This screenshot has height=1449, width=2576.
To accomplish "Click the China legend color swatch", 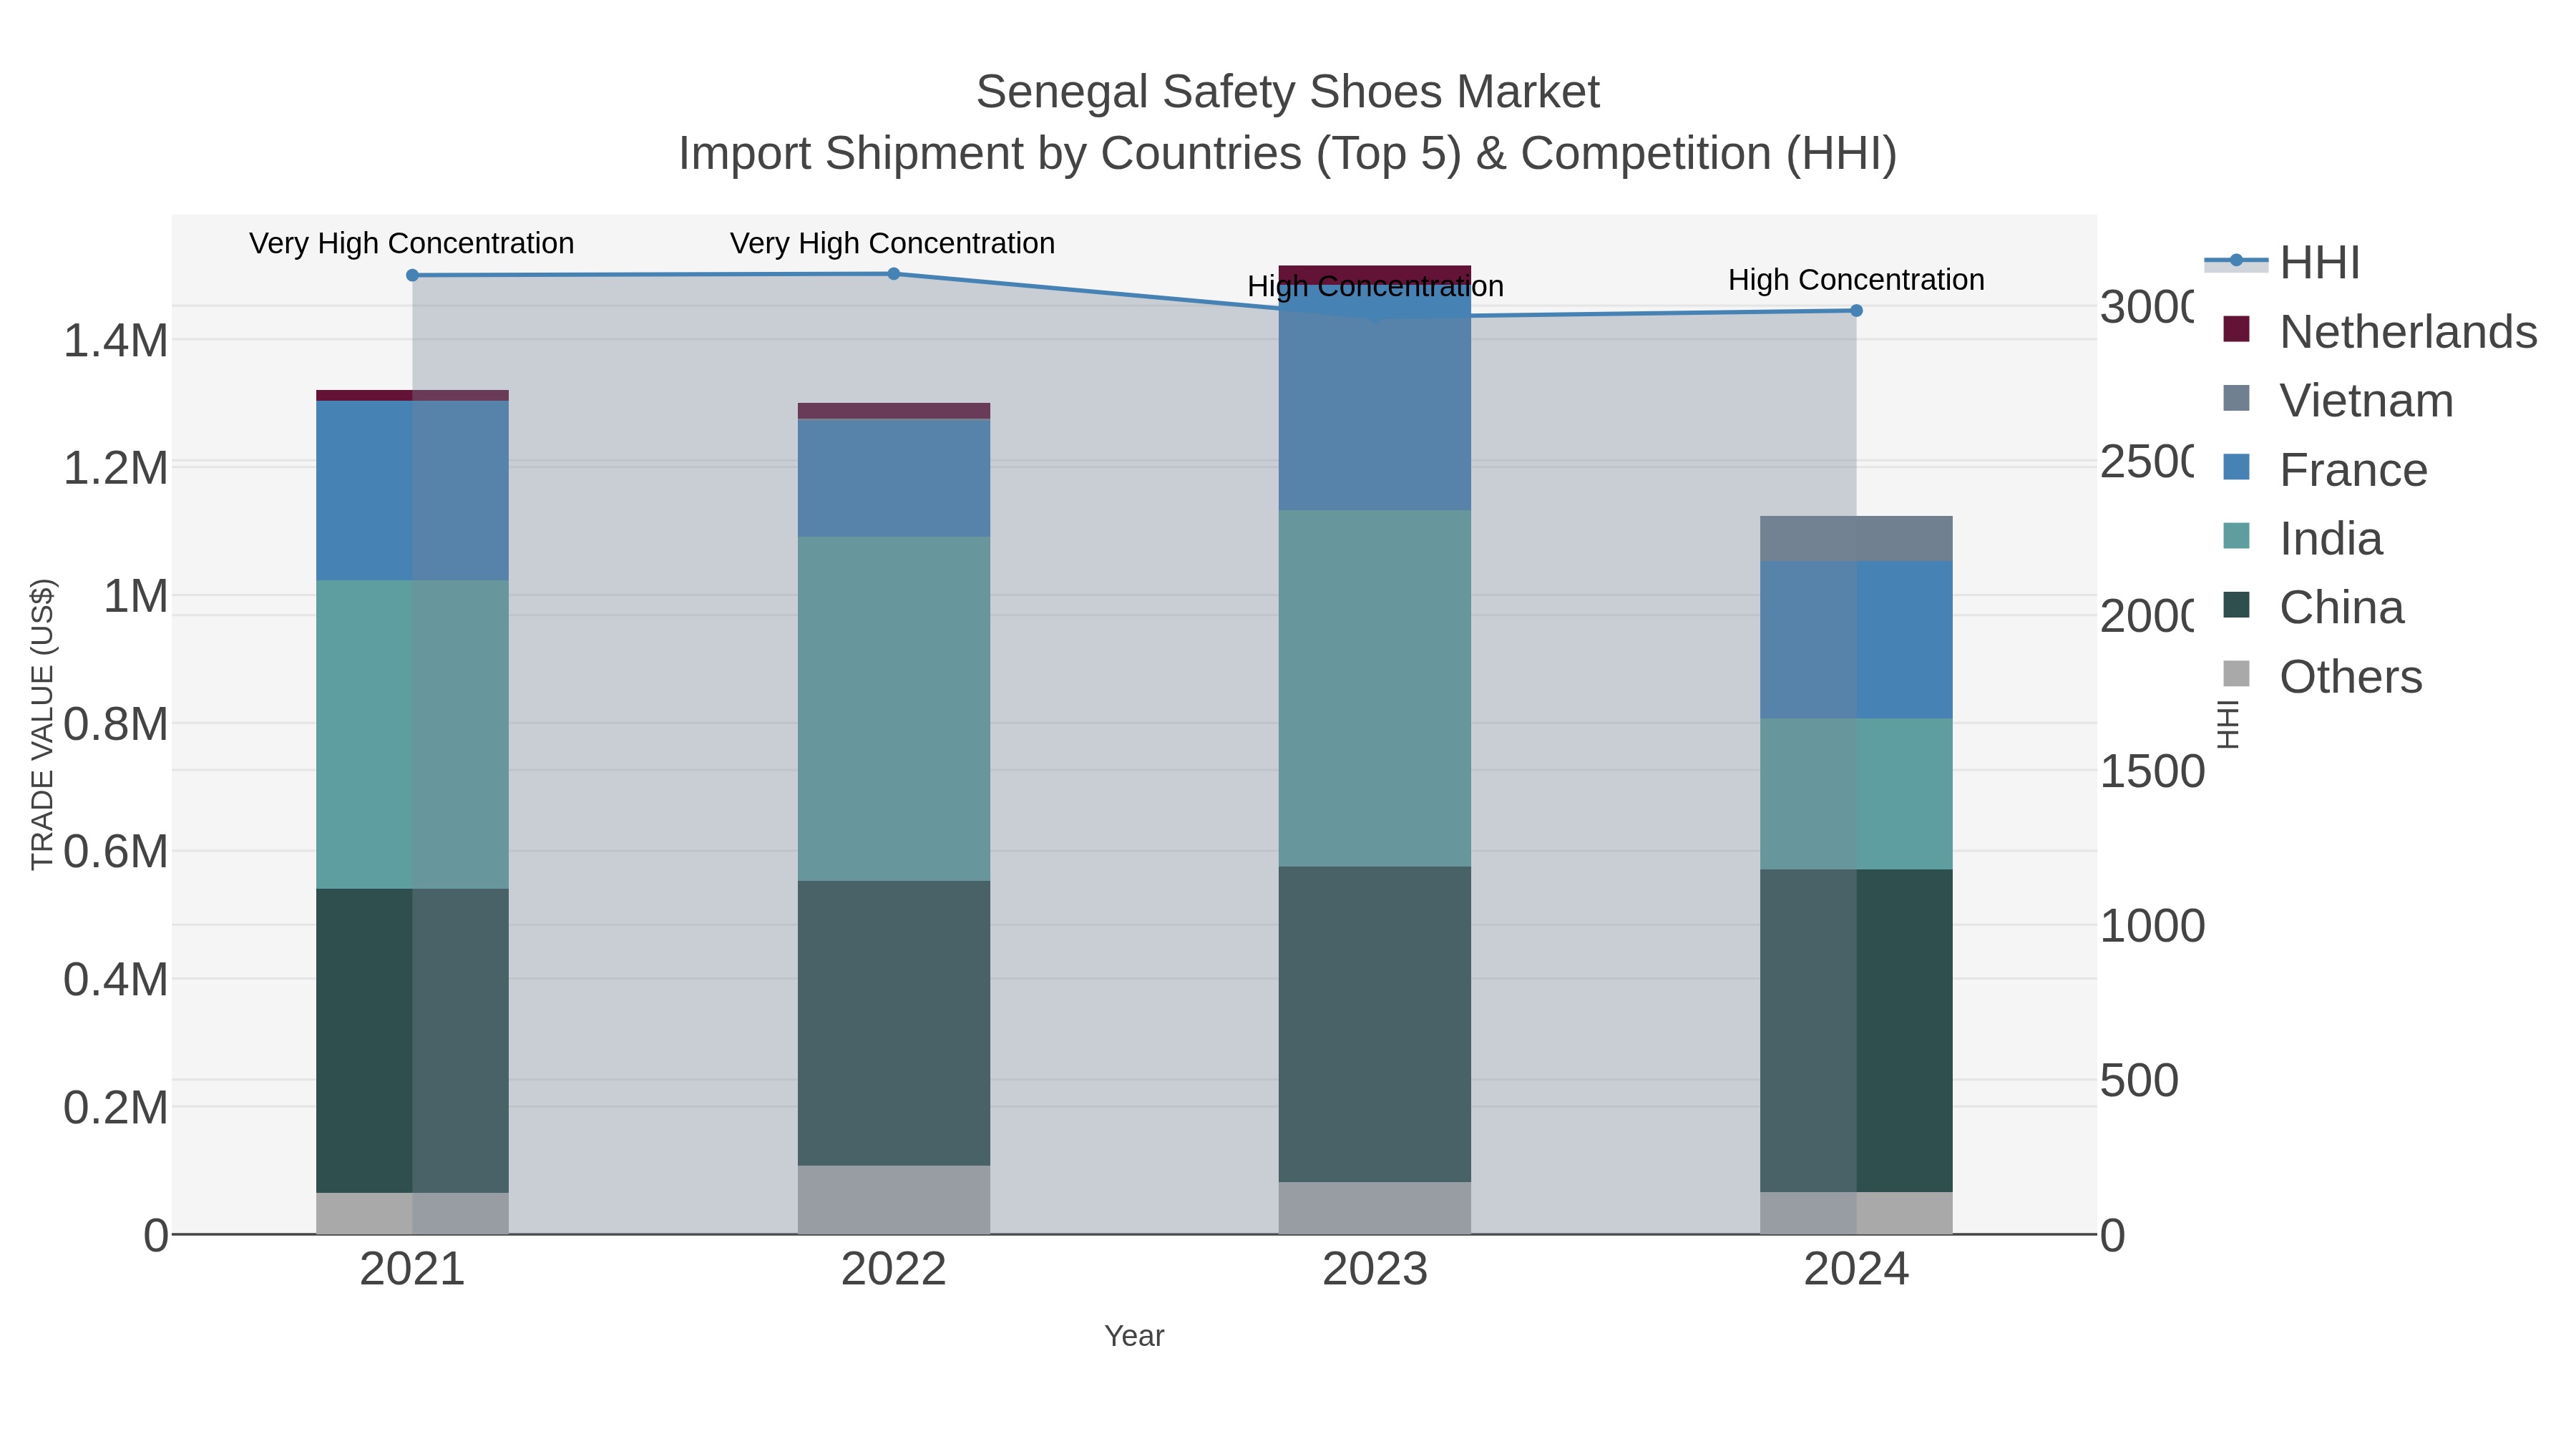I will click(x=2236, y=605).
